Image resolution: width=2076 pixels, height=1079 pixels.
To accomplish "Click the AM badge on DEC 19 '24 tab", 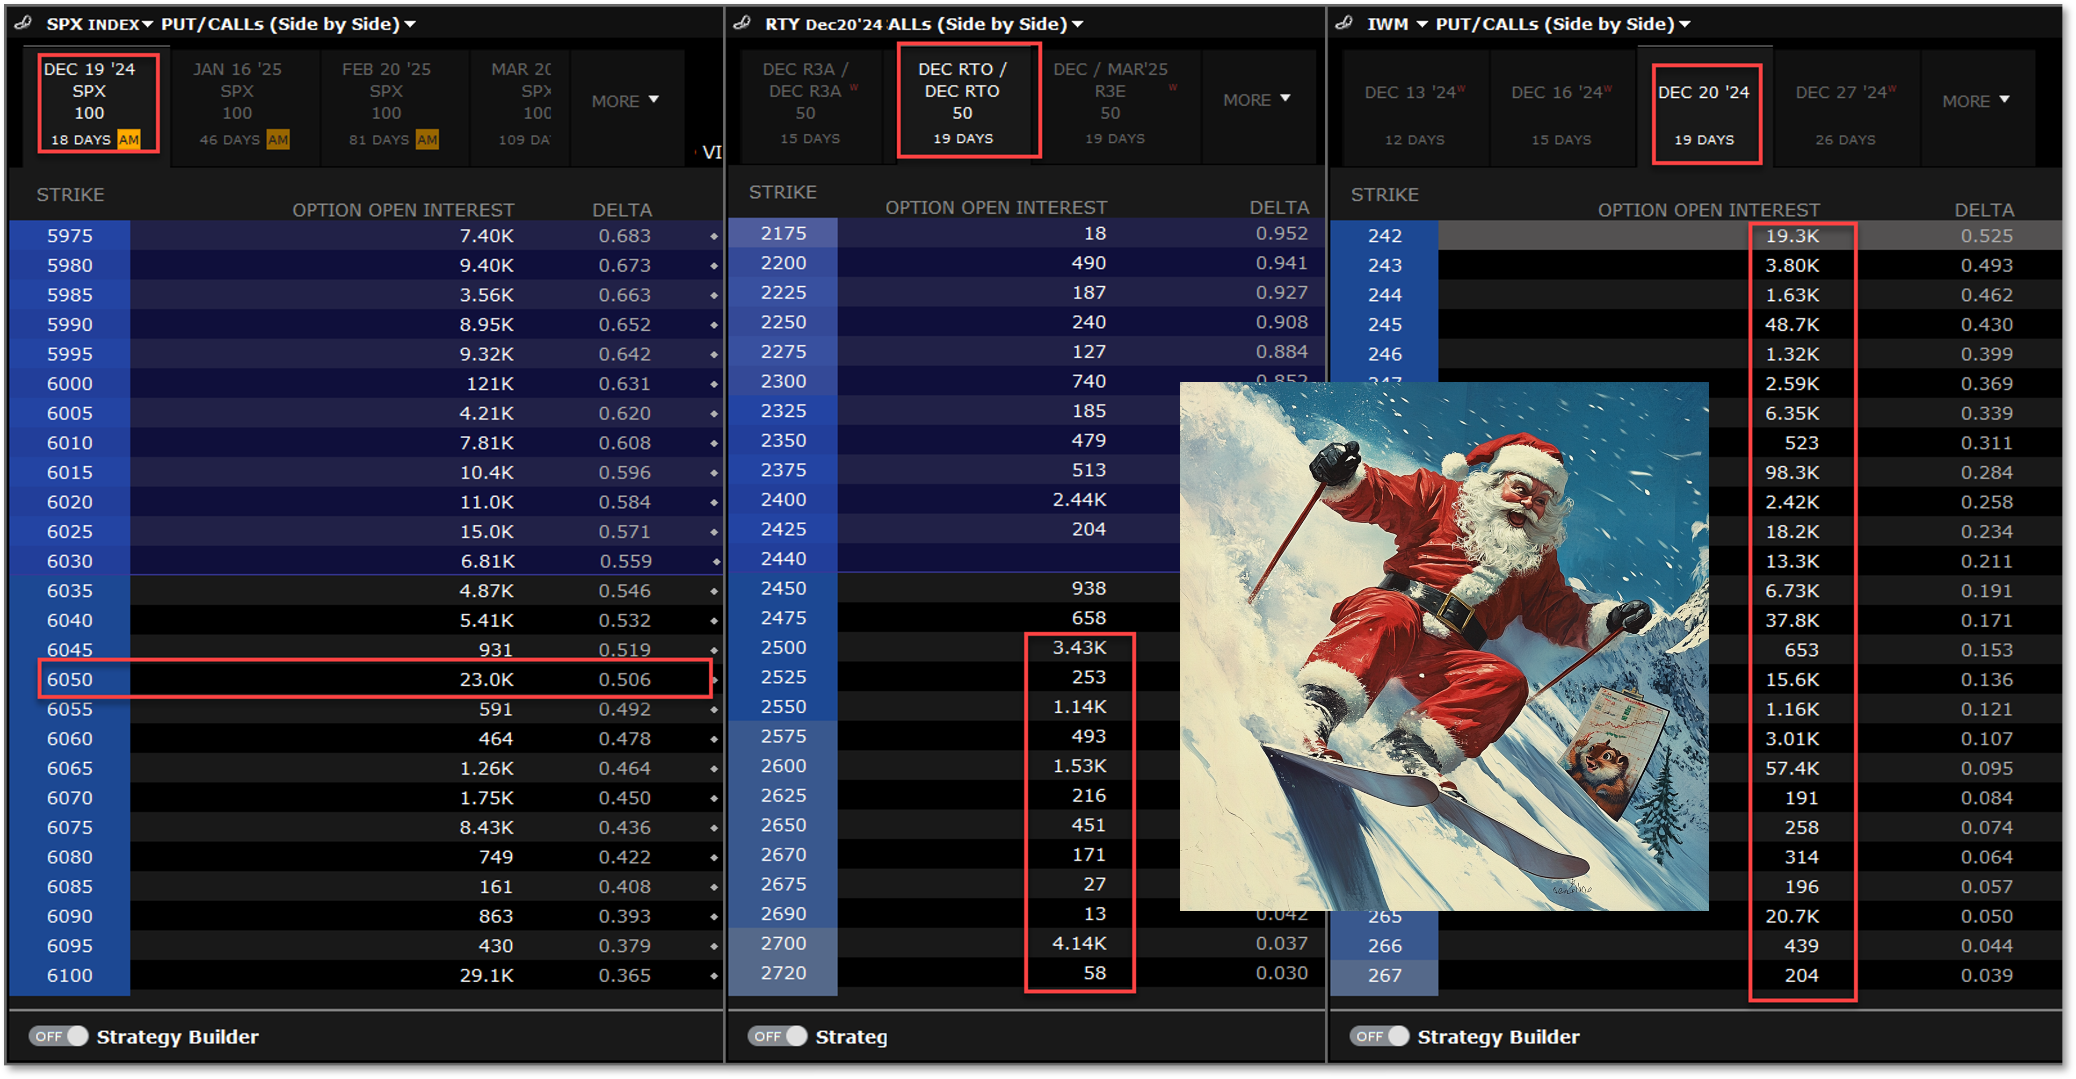I will coord(129,139).
